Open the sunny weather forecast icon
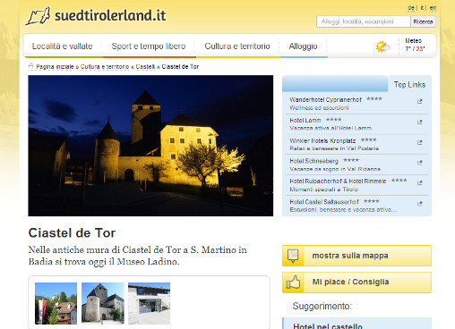 tap(382, 46)
